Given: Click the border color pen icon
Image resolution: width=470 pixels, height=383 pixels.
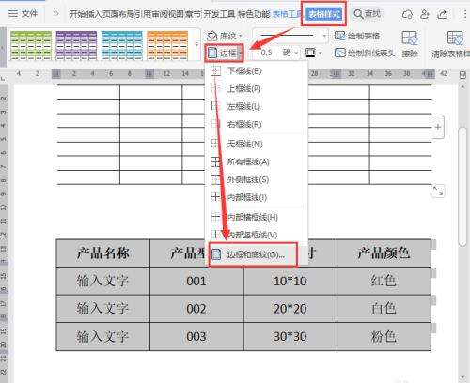Looking at the screenshot, I should tap(310, 53).
